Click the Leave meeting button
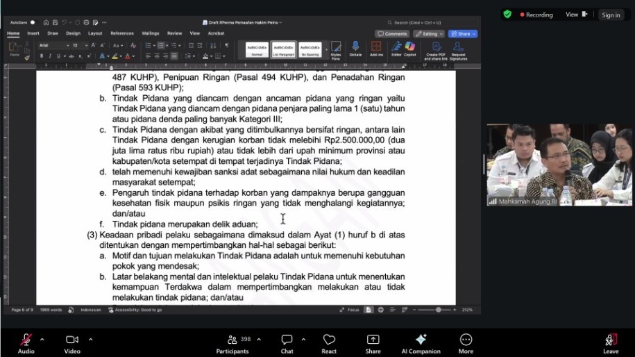The image size is (635, 357). pos(611,340)
